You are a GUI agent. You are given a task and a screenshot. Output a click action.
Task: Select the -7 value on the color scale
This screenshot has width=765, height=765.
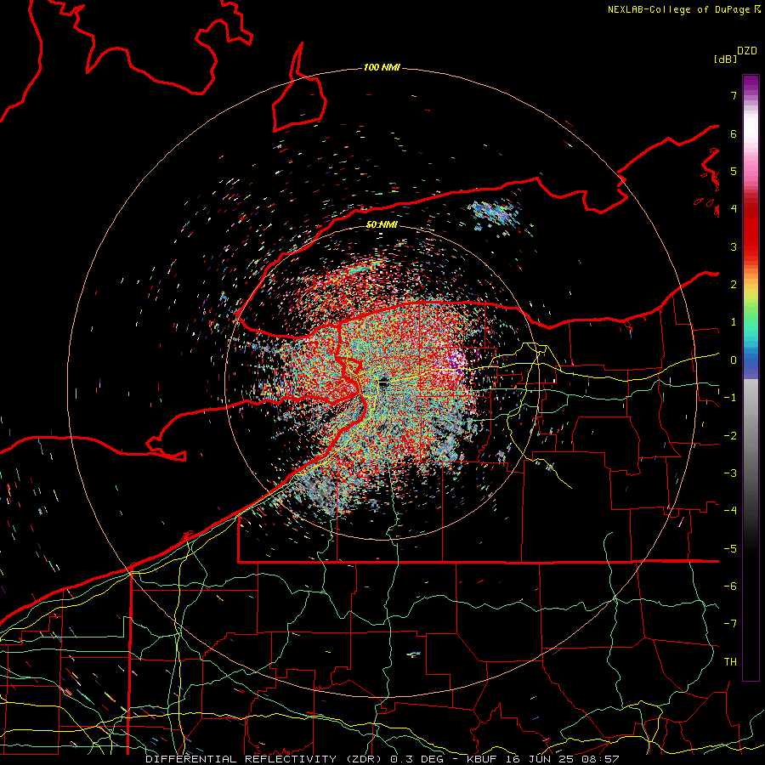coord(730,624)
